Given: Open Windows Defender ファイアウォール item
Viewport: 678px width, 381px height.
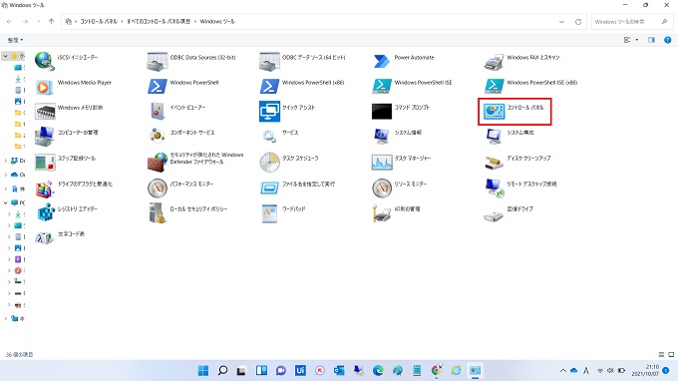Looking at the screenshot, I should tap(195, 162).
